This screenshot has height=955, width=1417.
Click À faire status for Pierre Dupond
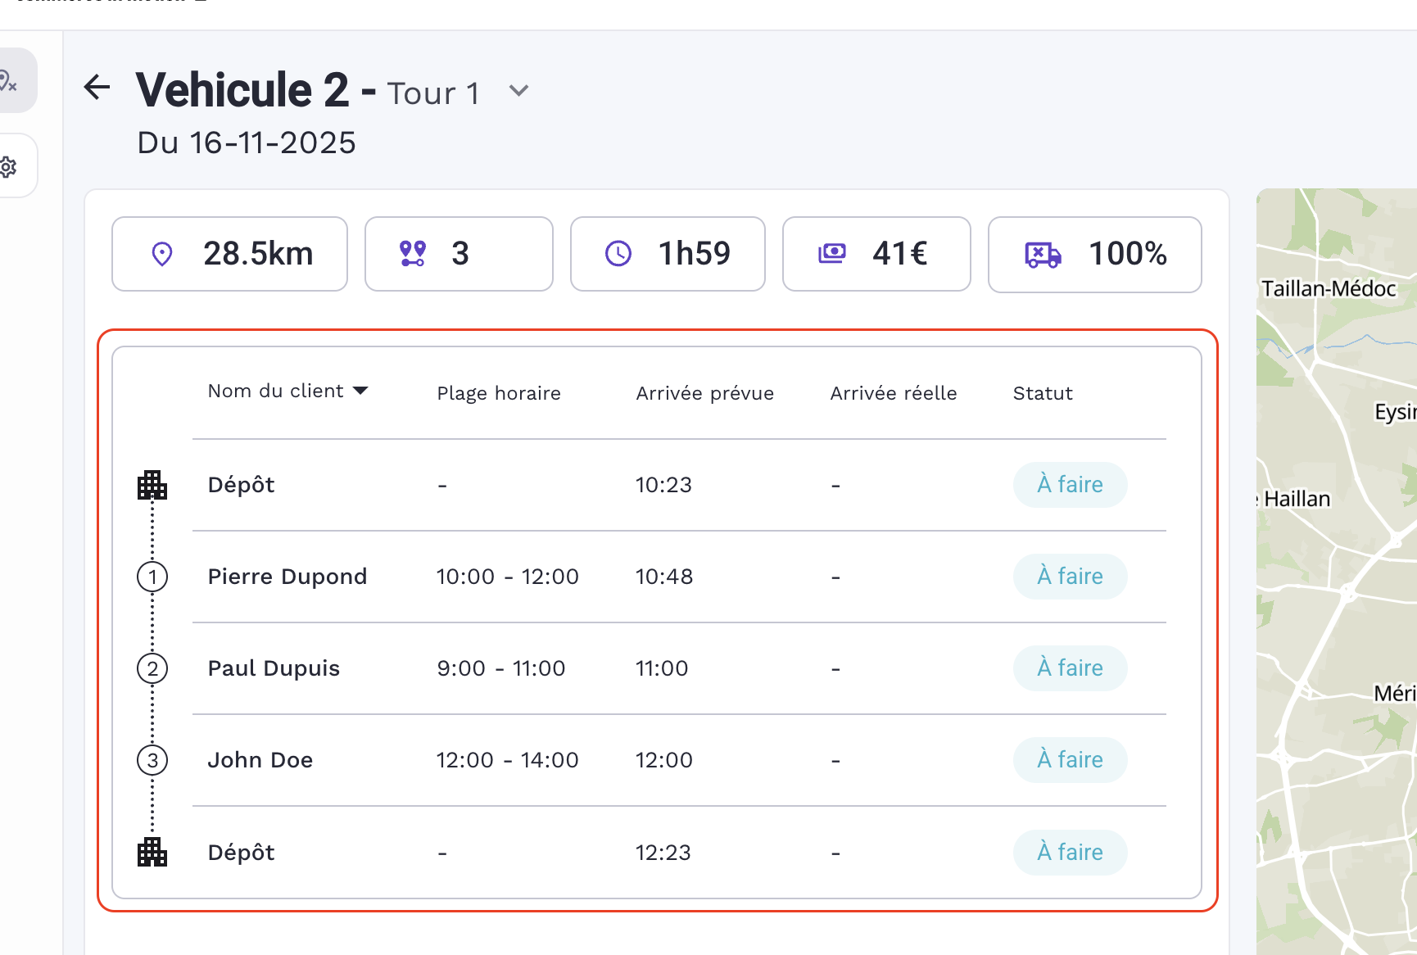1070,577
